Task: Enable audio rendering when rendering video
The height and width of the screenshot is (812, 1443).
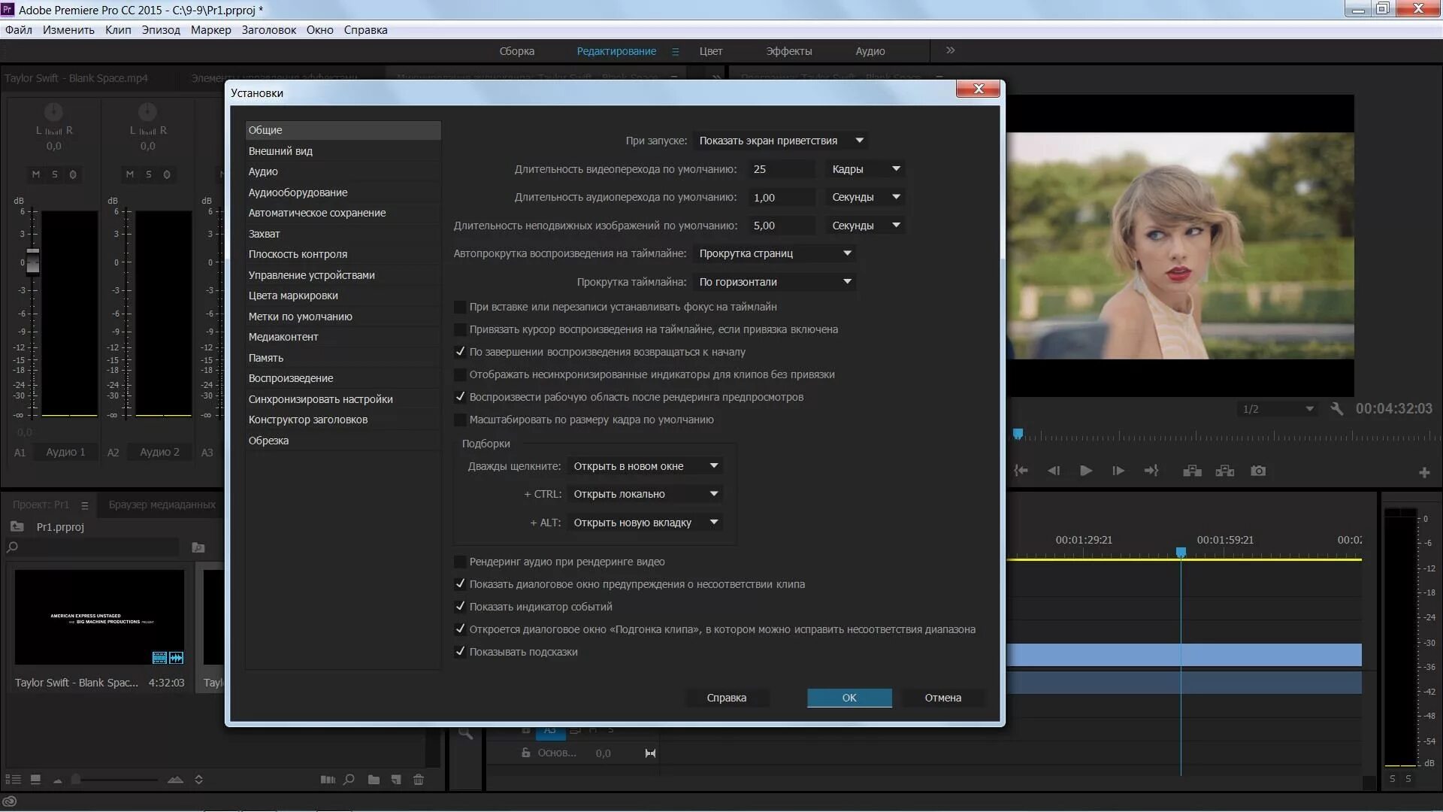Action: 460,562
